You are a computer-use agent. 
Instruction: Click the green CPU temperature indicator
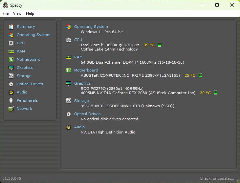click(x=160, y=45)
